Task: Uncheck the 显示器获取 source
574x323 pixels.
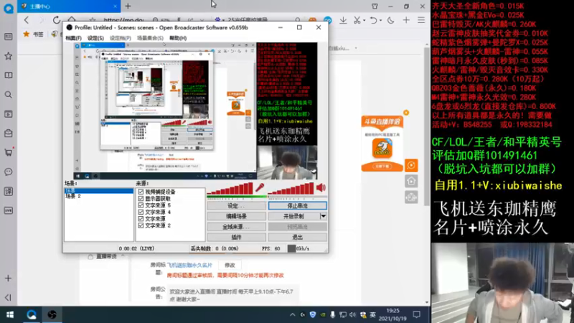Action: point(141,199)
